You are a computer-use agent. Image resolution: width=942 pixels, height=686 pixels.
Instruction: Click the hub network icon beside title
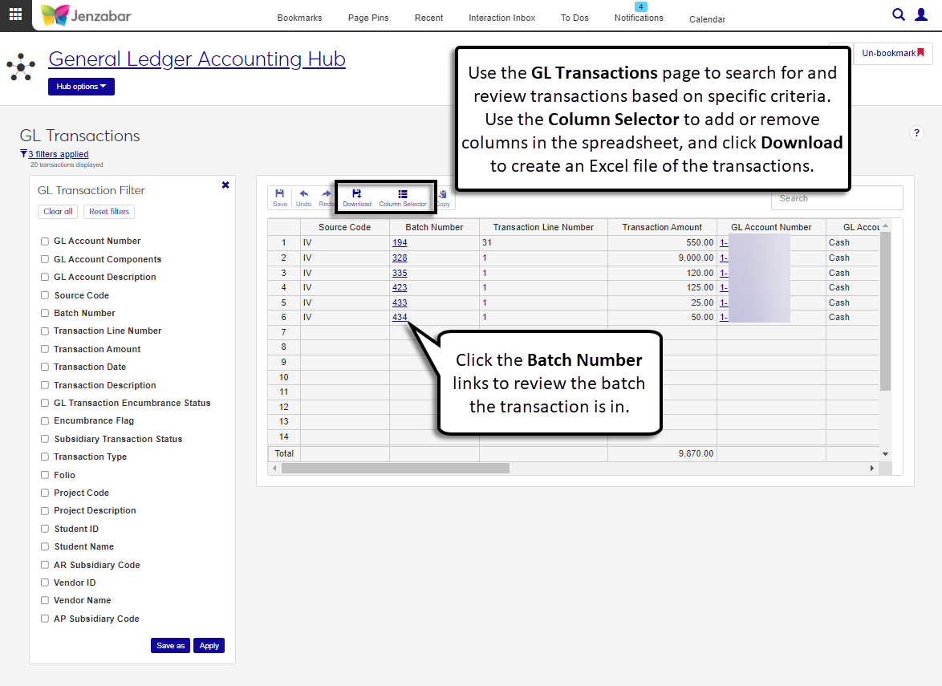coord(21,67)
